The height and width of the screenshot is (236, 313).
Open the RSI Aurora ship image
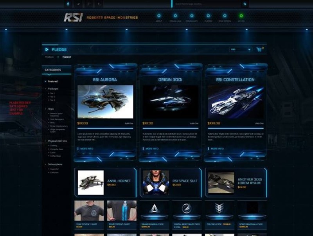click(x=105, y=102)
